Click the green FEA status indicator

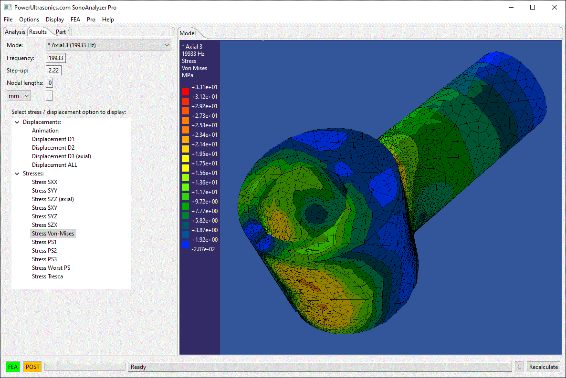[x=13, y=367]
